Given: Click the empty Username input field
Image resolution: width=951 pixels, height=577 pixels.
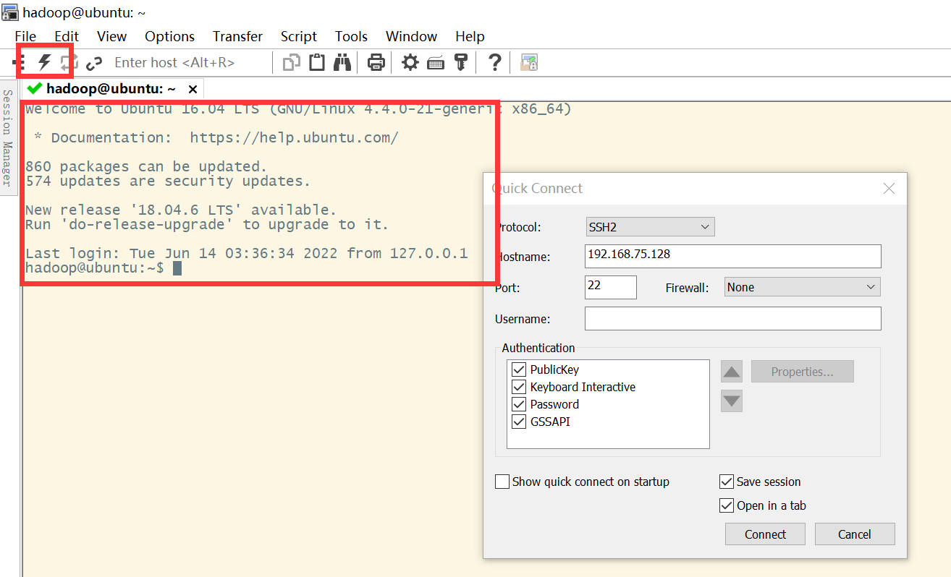Looking at the screenshot, I should (732, 318).
